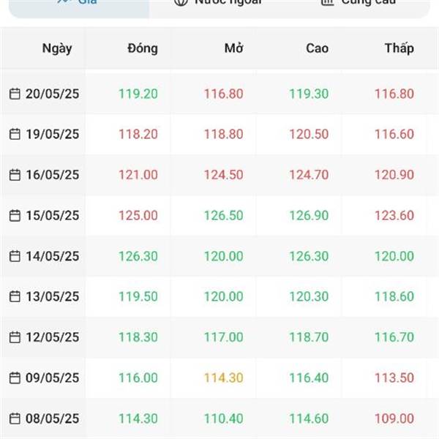Tap the calendar icon for 12/05/25
The width and height of the screenshot is (439, 439).
(x=15, y=337)
